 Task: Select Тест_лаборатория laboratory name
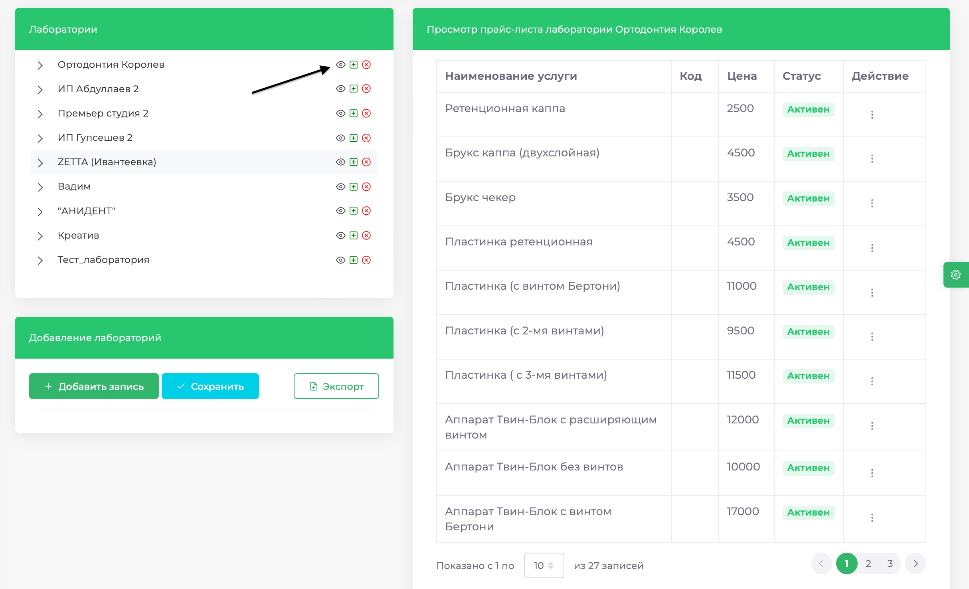(103, 260)
